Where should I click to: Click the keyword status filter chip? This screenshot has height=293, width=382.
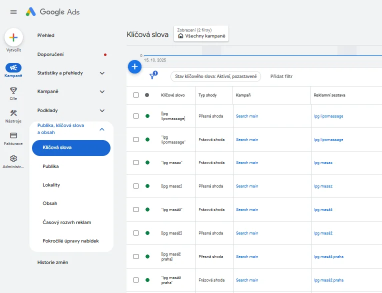pos(215,76)
